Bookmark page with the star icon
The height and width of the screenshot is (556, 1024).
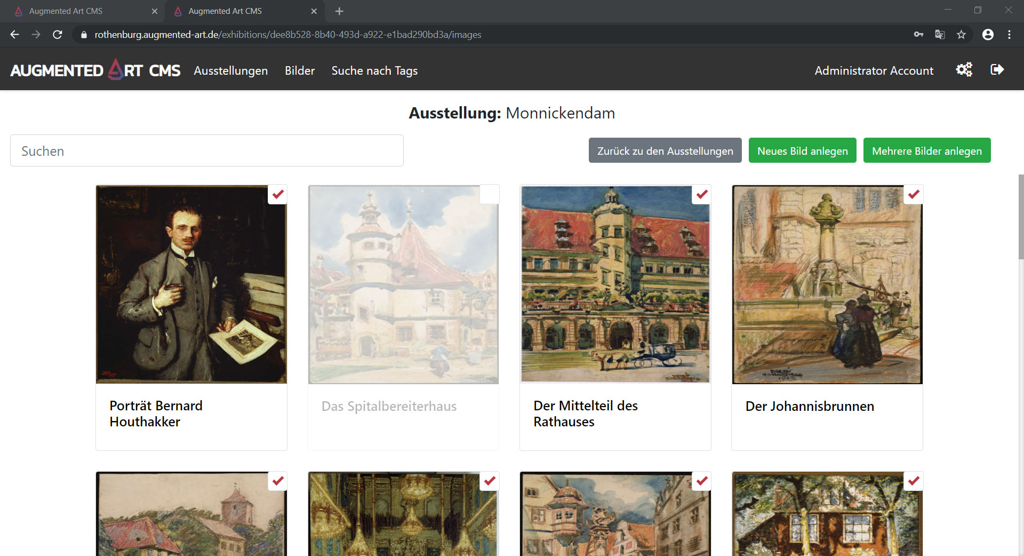point(961,35)
